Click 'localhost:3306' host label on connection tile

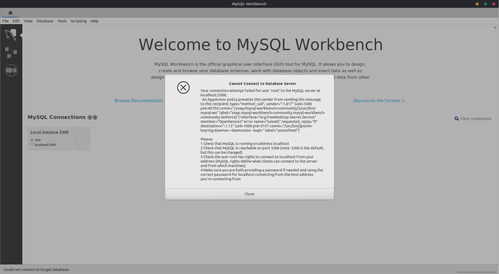point(45,145)
